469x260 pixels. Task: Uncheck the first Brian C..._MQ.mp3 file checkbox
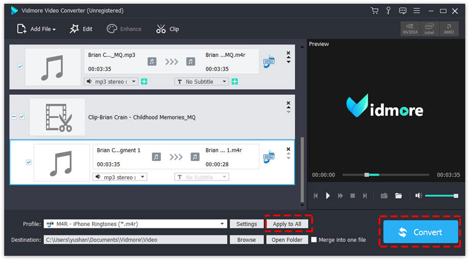point(20,67)
